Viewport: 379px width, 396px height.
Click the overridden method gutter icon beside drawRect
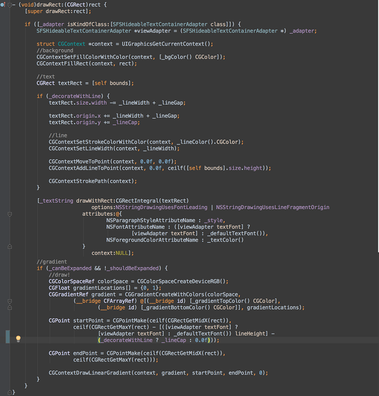[4, 4]
